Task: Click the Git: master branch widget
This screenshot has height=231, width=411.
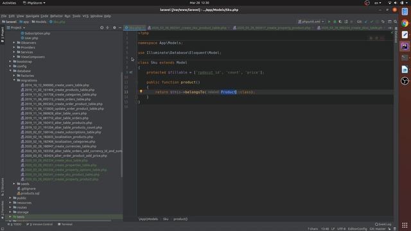Action: pyautogui.click(x=378, y=229)
